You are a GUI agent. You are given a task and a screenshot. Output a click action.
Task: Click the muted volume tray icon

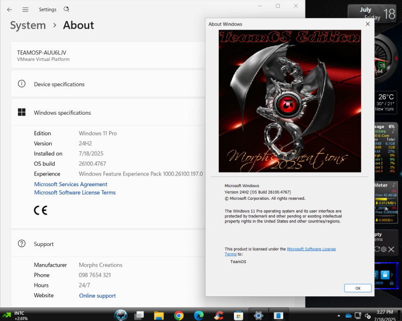point(368,316)
